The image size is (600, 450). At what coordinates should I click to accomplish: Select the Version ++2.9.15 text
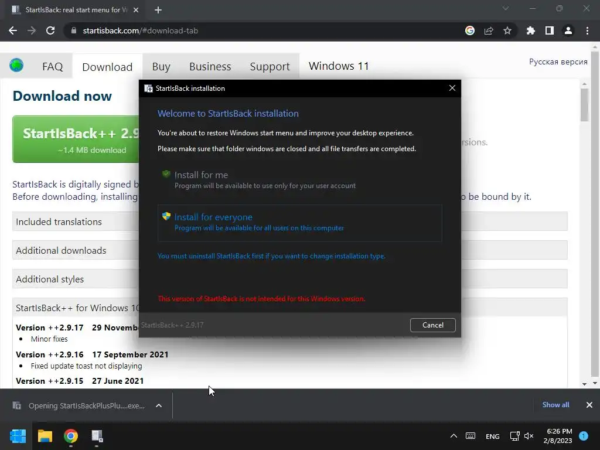tap(49, 381)
